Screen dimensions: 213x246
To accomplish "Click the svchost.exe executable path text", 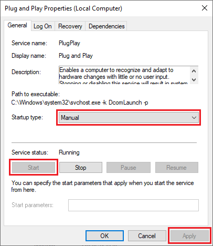I will click(x=80, y=102).
